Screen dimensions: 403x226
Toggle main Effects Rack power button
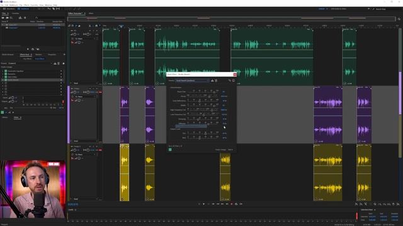(3, 112)
